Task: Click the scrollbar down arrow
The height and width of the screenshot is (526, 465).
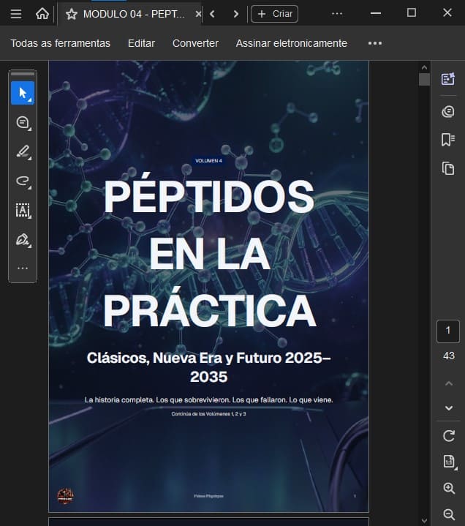Action: point(424,521)
